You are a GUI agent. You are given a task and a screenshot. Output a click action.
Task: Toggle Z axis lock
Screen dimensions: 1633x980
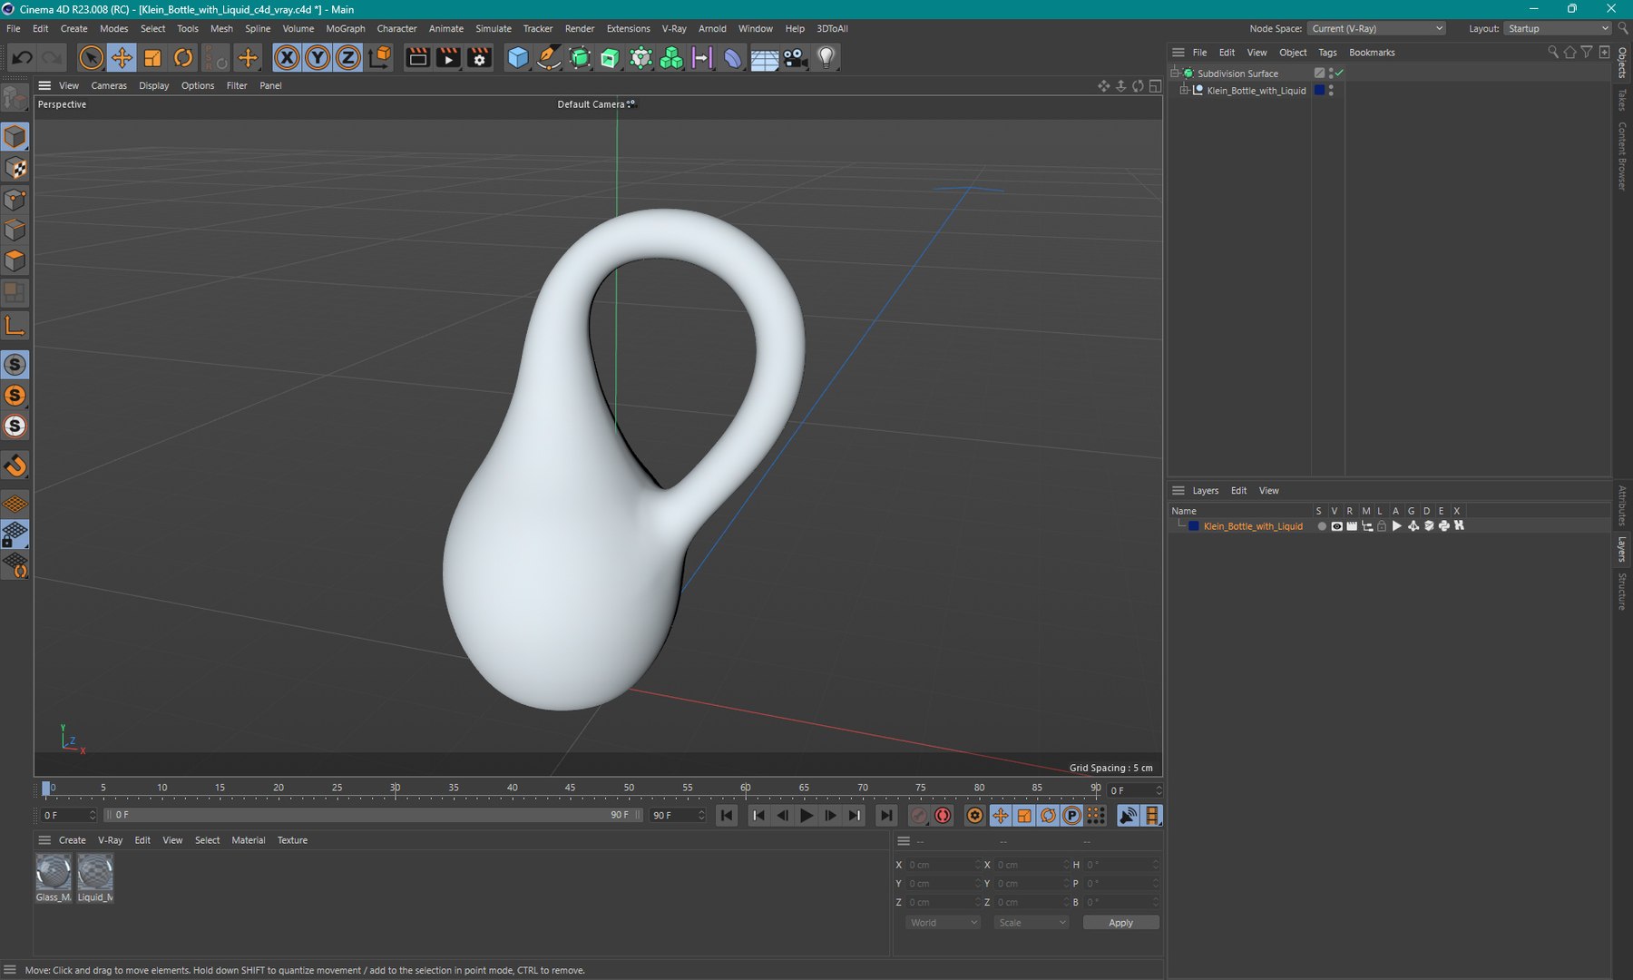[x=348, y=58]
